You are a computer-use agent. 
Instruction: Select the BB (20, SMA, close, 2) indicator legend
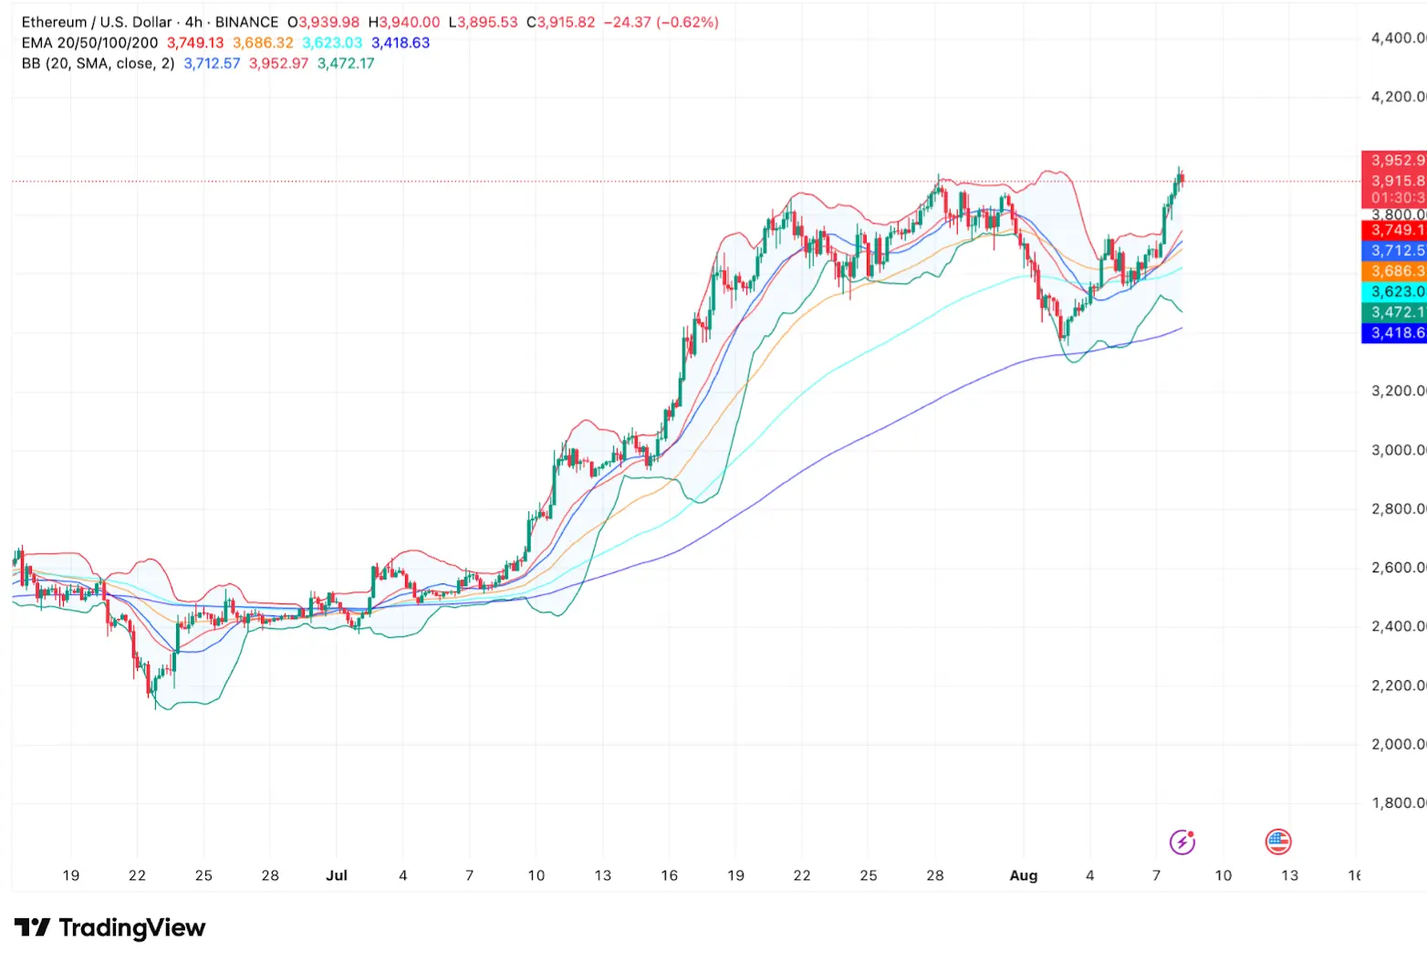[x=98, y=63]
